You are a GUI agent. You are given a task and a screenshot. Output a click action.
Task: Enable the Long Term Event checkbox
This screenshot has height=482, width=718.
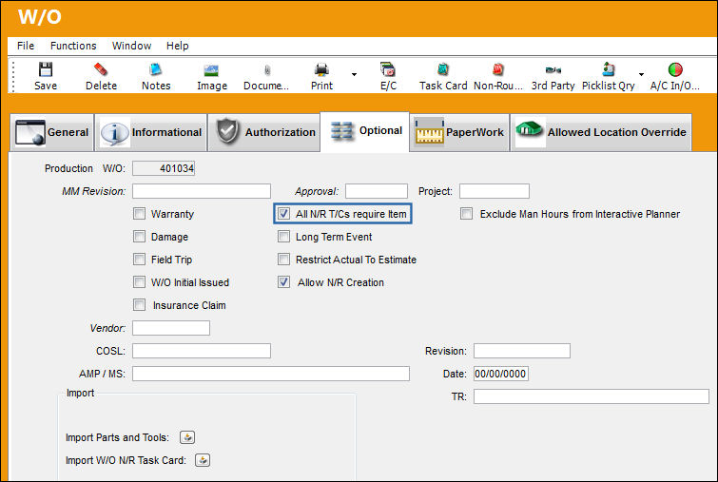tap(284, 237)
